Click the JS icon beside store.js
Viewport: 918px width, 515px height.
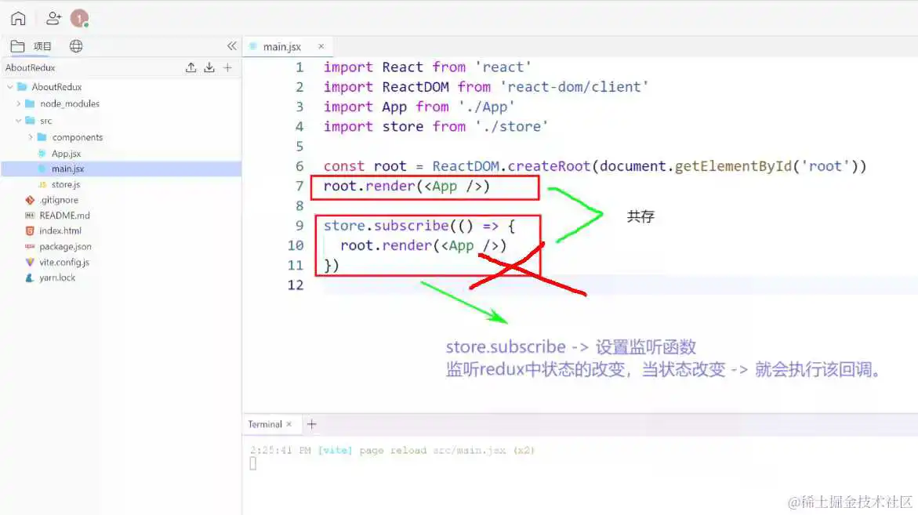(x=42, y=184)
